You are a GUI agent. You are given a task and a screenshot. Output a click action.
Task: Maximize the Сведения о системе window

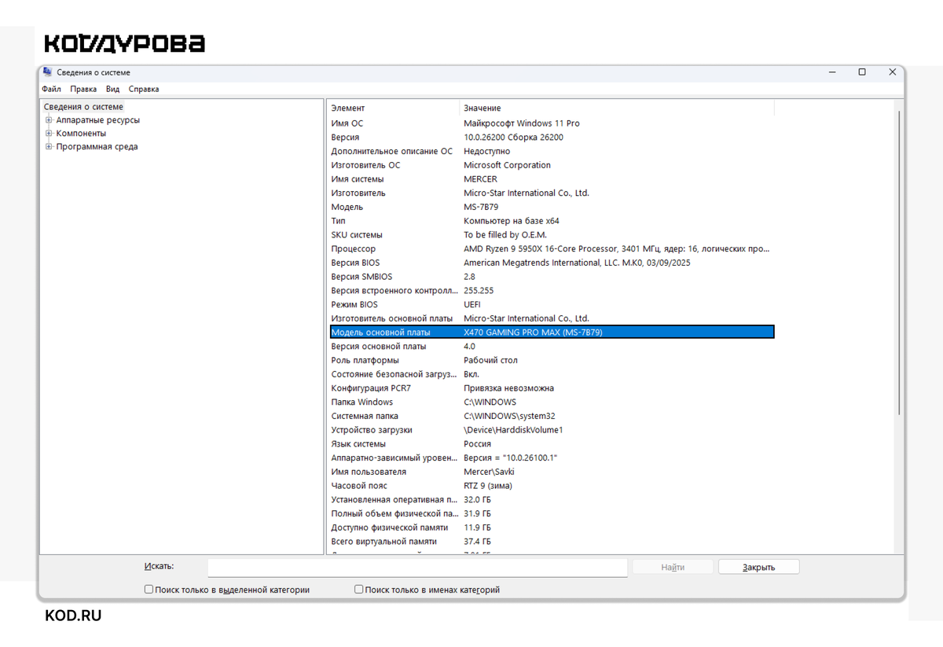coord(862,72)
